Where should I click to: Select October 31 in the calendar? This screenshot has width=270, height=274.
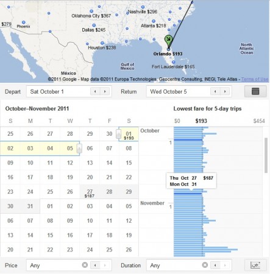point(30,206)
